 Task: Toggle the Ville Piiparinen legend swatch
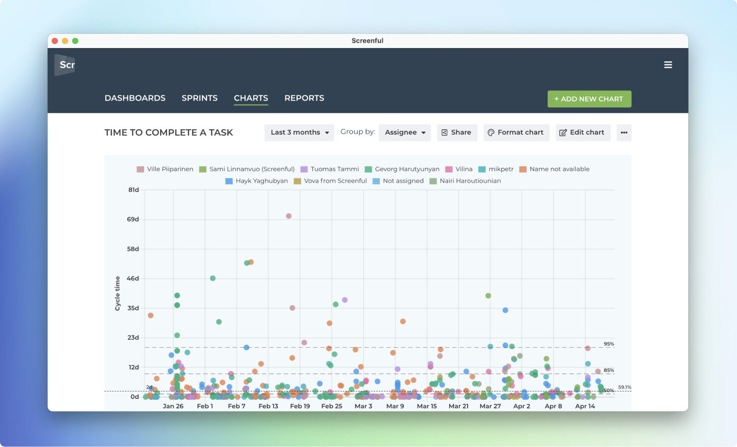(x=141, y=169)
